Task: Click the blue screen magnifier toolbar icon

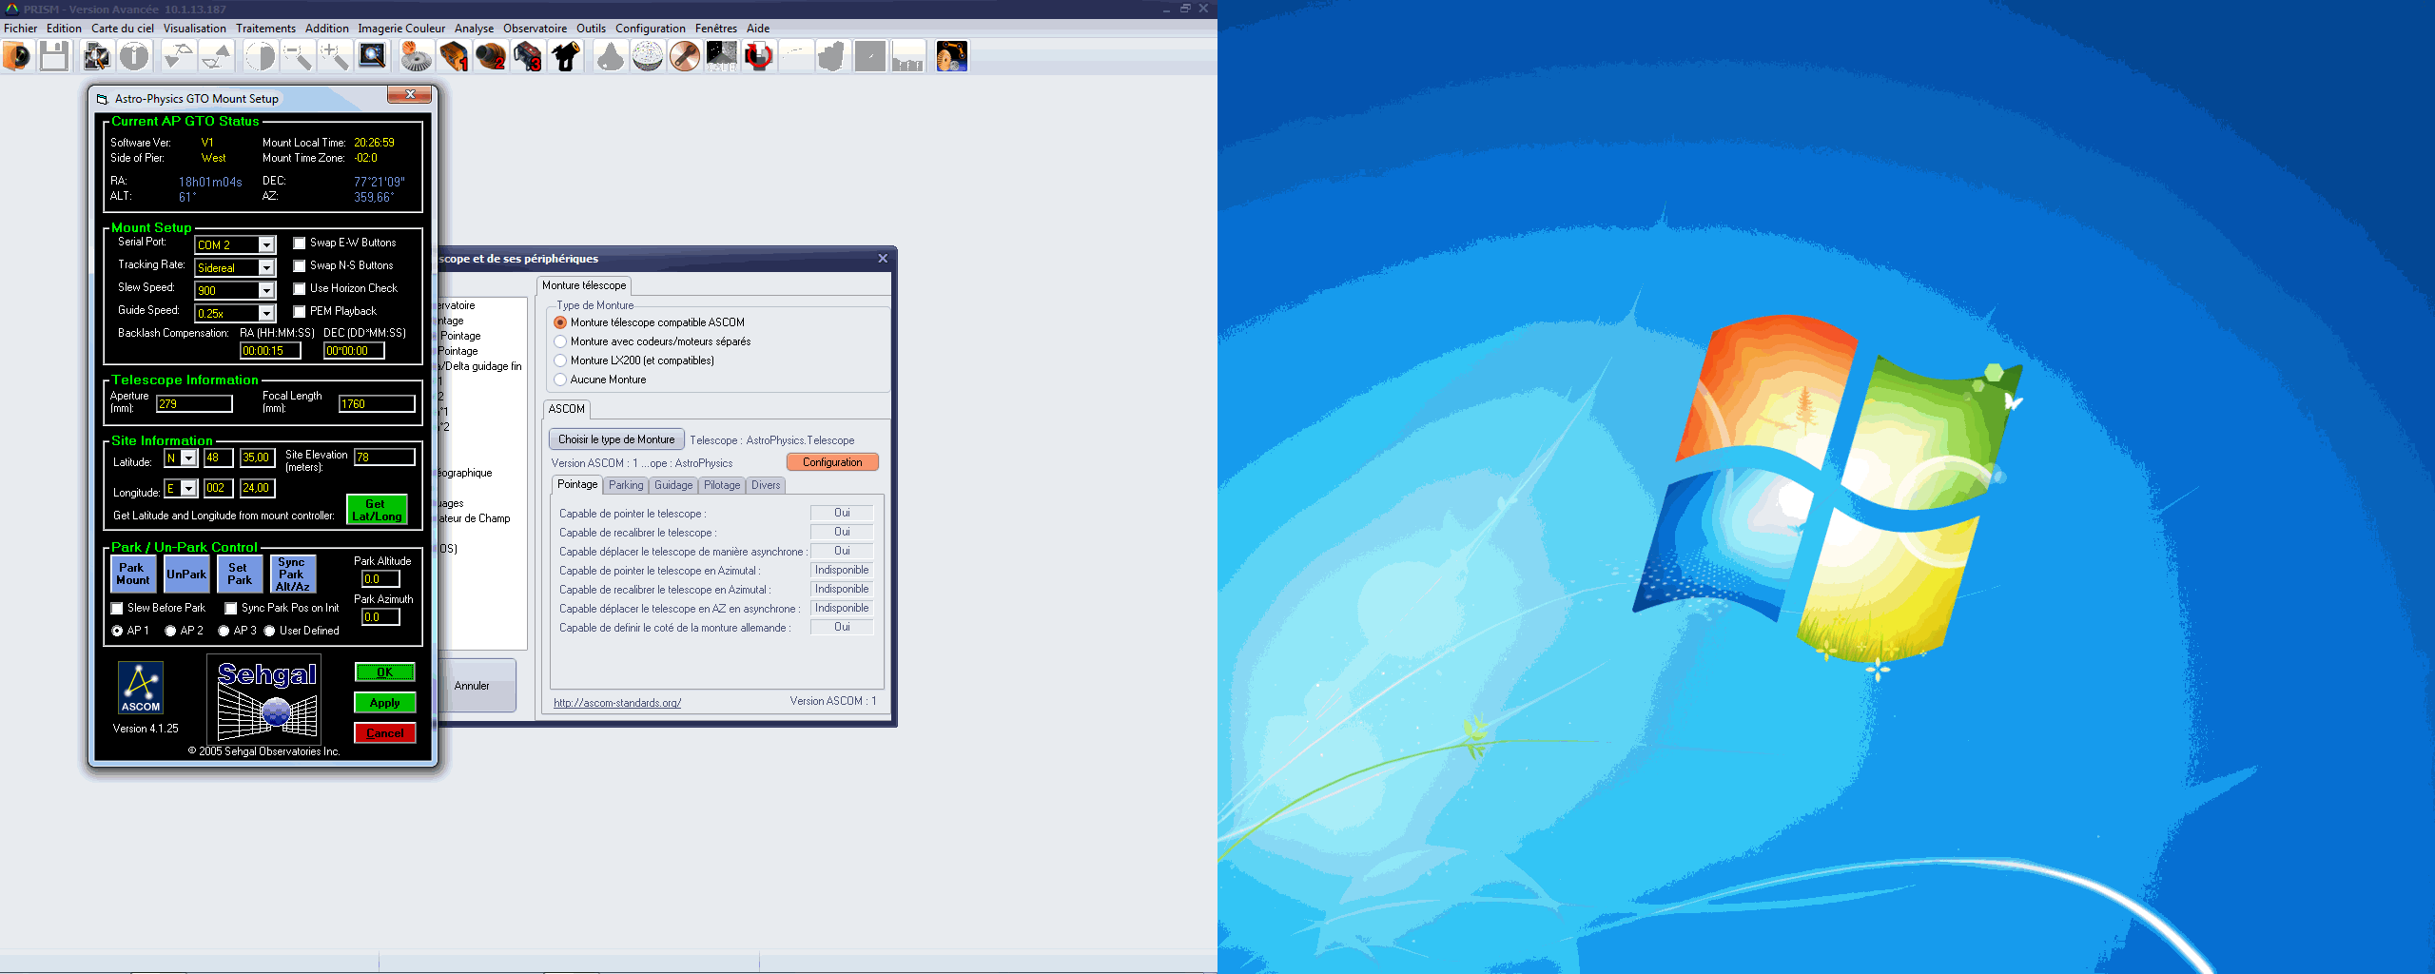Action: click(x=372, y=57)
